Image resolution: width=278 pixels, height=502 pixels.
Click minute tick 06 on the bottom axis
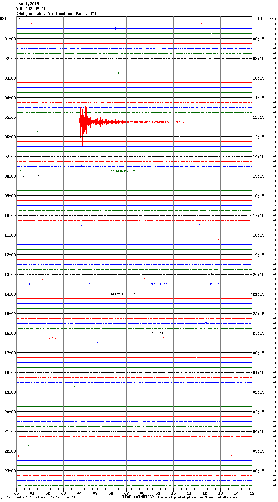(x=111, y=493)
